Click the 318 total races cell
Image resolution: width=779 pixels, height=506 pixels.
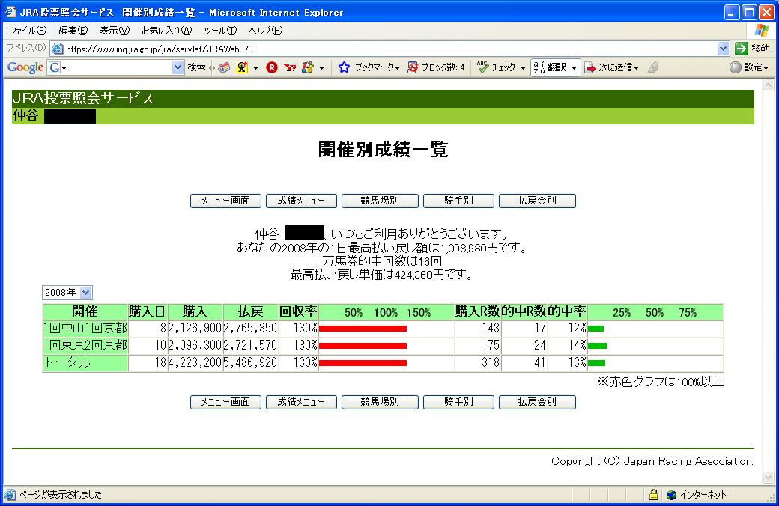tap(478, 362)
